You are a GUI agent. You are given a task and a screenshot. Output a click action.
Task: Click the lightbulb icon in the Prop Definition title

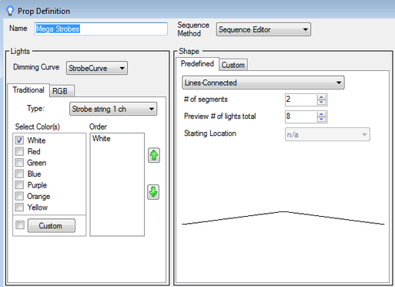(x=10, y=11)
